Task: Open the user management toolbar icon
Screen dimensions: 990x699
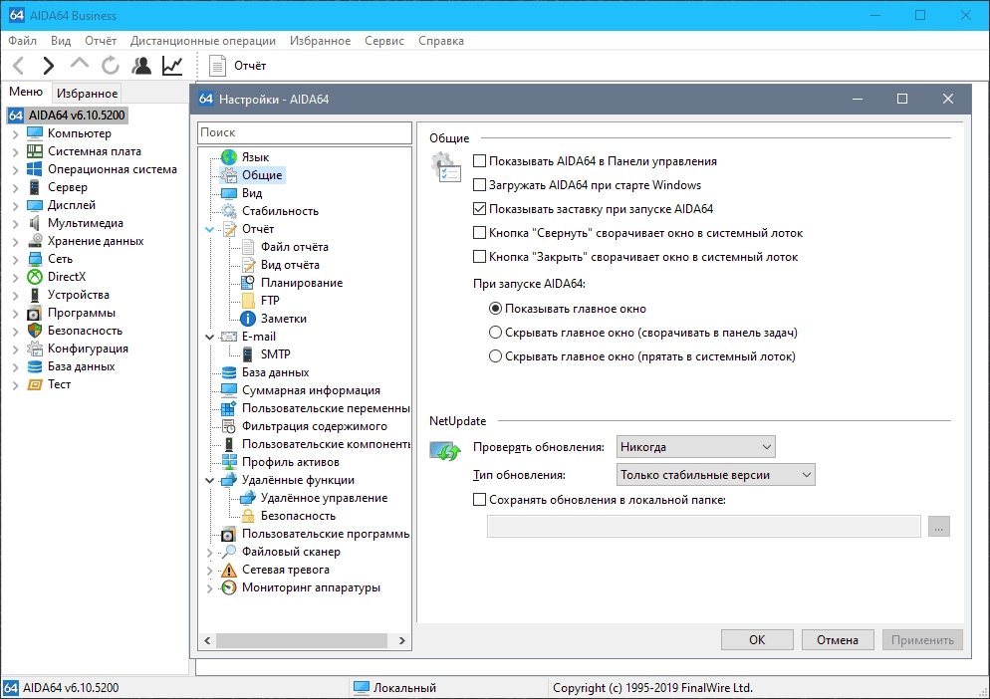Action: click(141, 65)
